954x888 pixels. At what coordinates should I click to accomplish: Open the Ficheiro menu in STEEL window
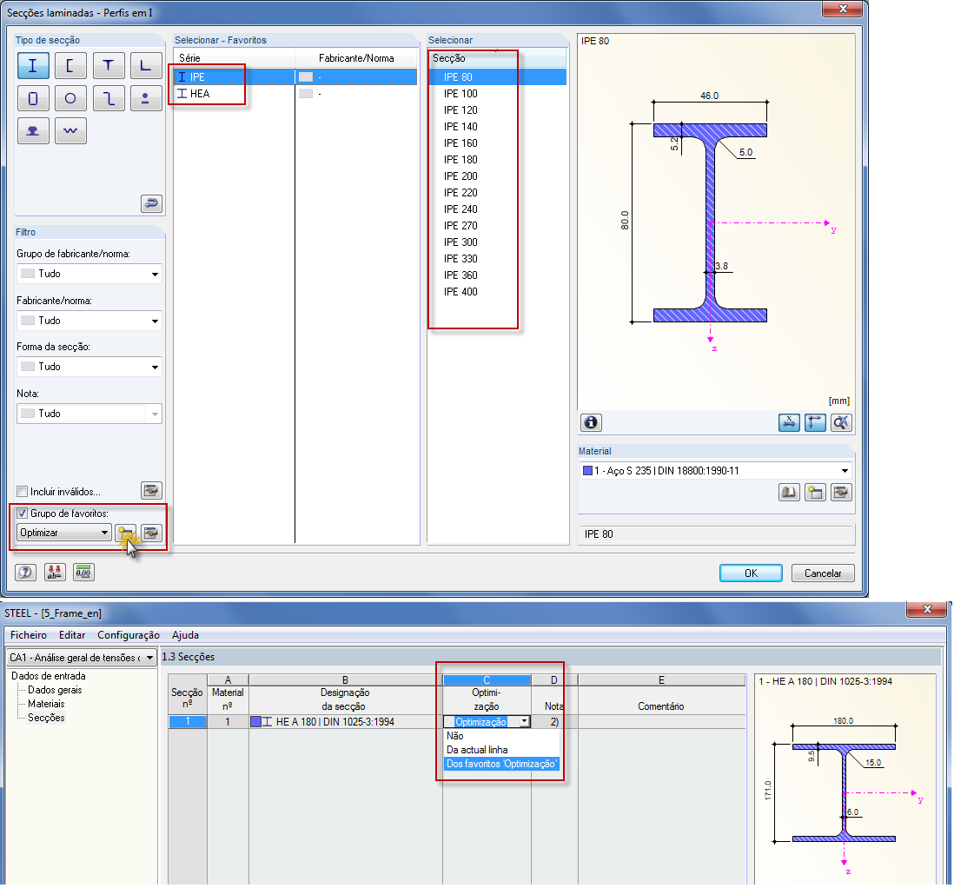(29, 635)
